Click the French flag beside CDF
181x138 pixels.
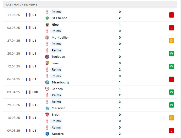click(28, 92)
